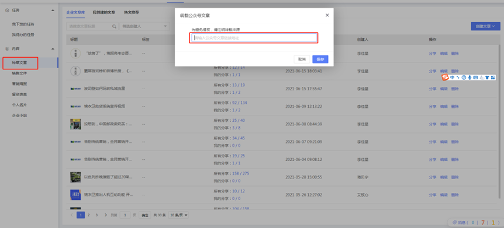
Task: Open the 筛选创建人 dropdown
Action: coord(144,26)
